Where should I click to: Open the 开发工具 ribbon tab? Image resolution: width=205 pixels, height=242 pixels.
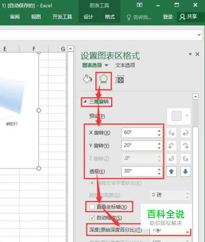[62, 17]
